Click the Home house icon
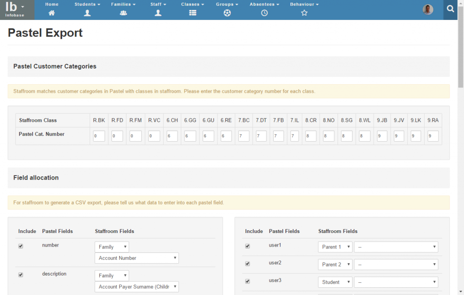Image resolution: width=464 pixels, height=295 pixels. pos(52,13)
